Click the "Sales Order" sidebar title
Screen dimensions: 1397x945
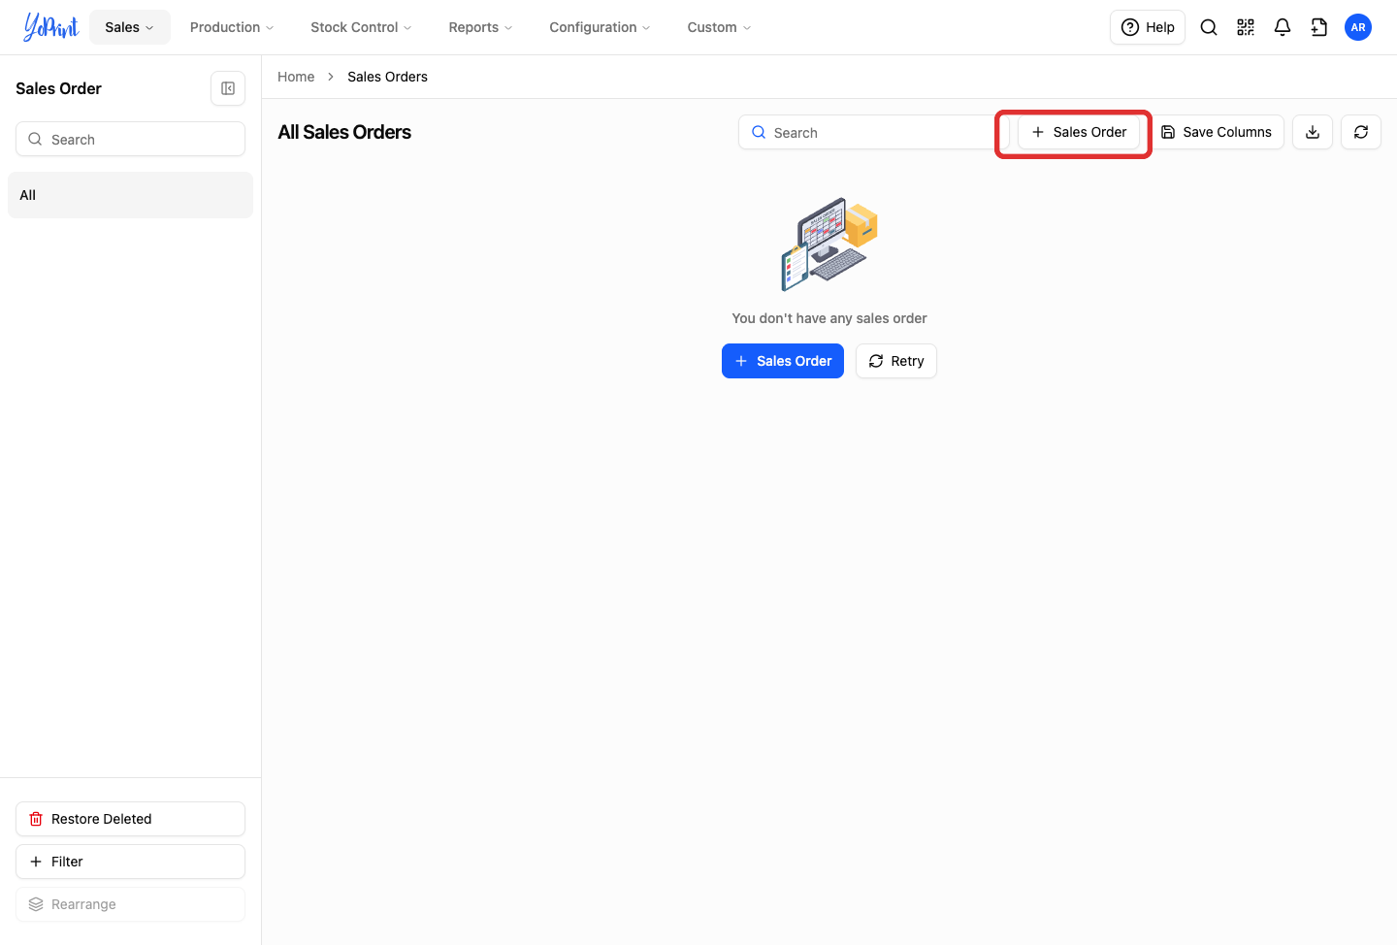tap(58, 88)
